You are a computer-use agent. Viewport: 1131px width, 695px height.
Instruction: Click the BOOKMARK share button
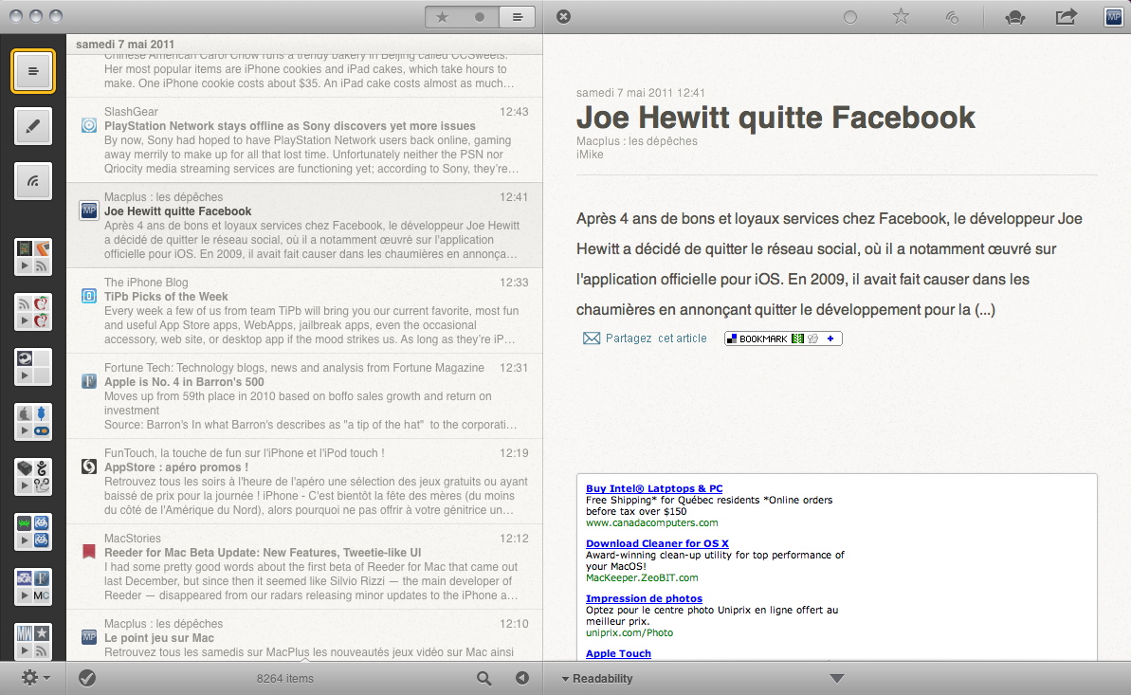pos(783,338)
